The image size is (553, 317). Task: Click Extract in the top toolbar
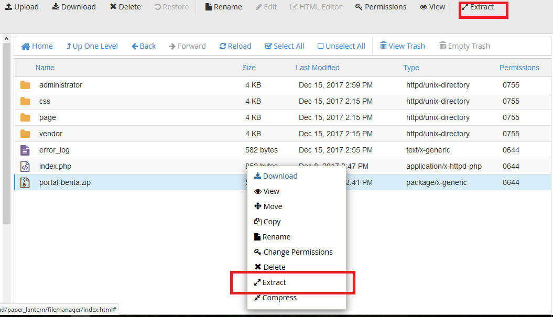tap(478, 7)
